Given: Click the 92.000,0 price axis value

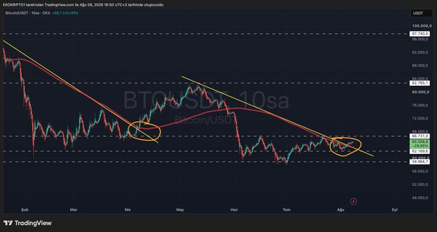Looking at the screenshot, I should click(x=420, y=53).
